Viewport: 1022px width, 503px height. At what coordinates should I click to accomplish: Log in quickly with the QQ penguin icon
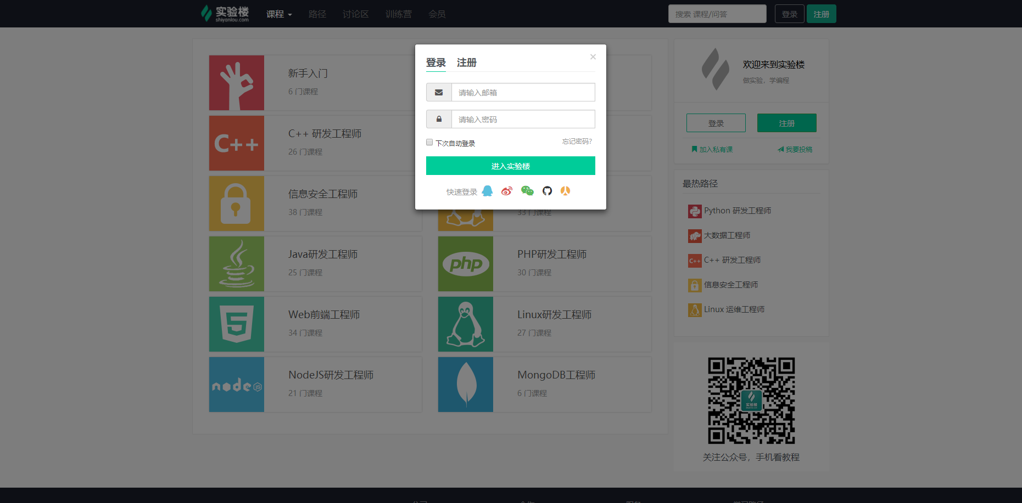pos(488,191)
